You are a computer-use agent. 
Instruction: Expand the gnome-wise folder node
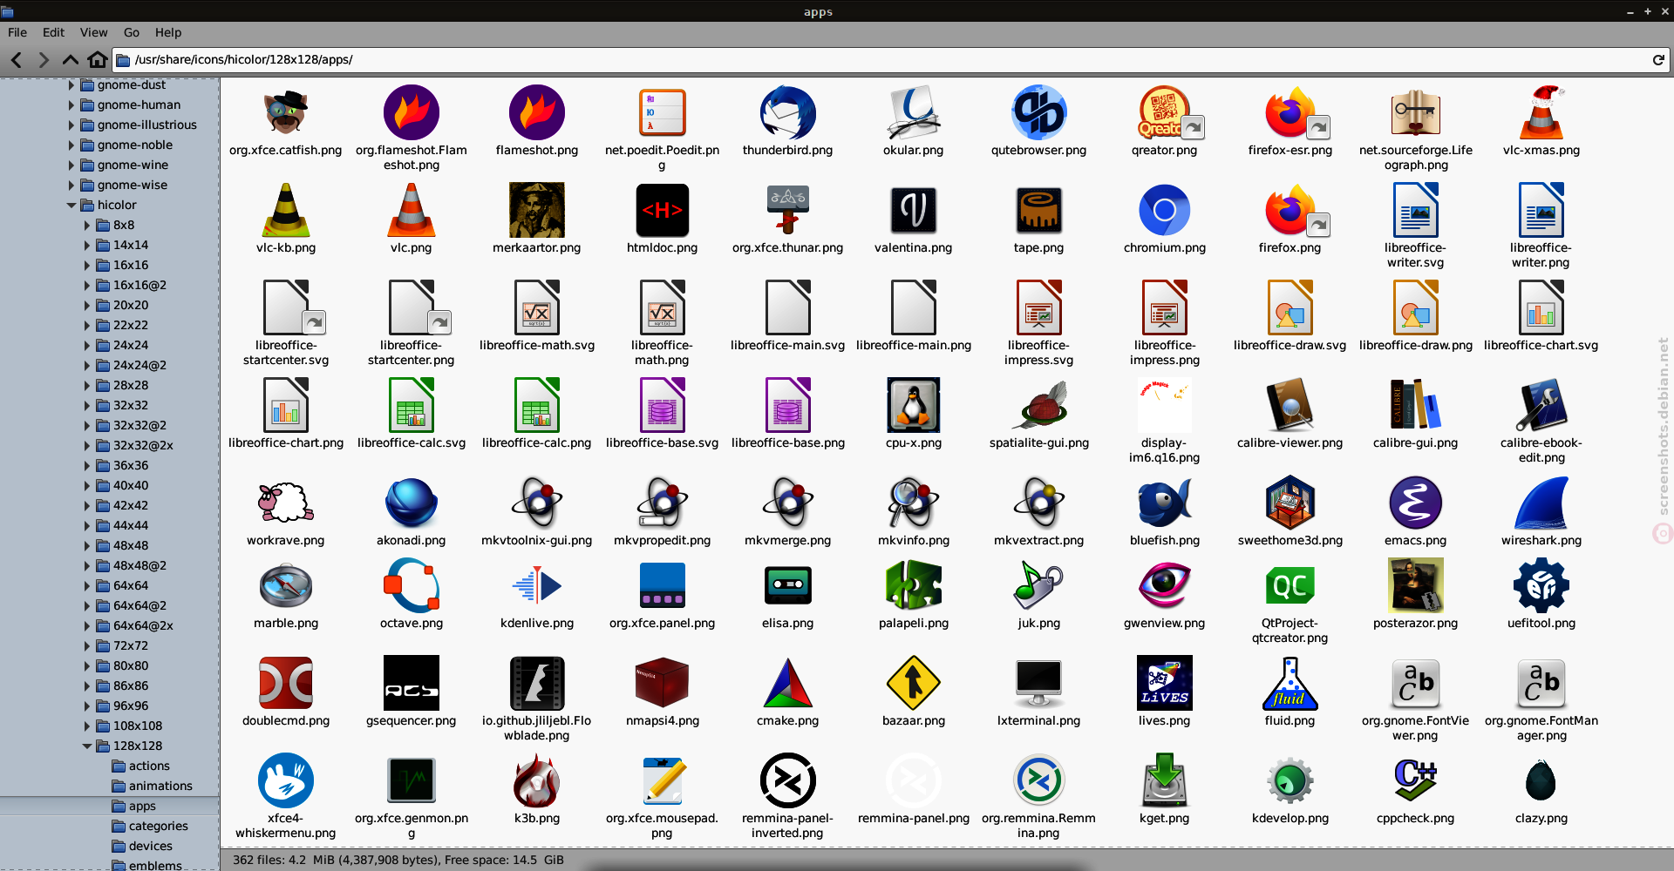71,186
